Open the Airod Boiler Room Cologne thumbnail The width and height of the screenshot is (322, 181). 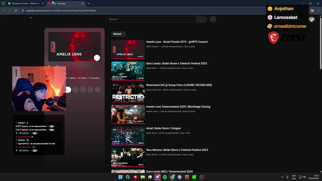click(x=128, y=136)
